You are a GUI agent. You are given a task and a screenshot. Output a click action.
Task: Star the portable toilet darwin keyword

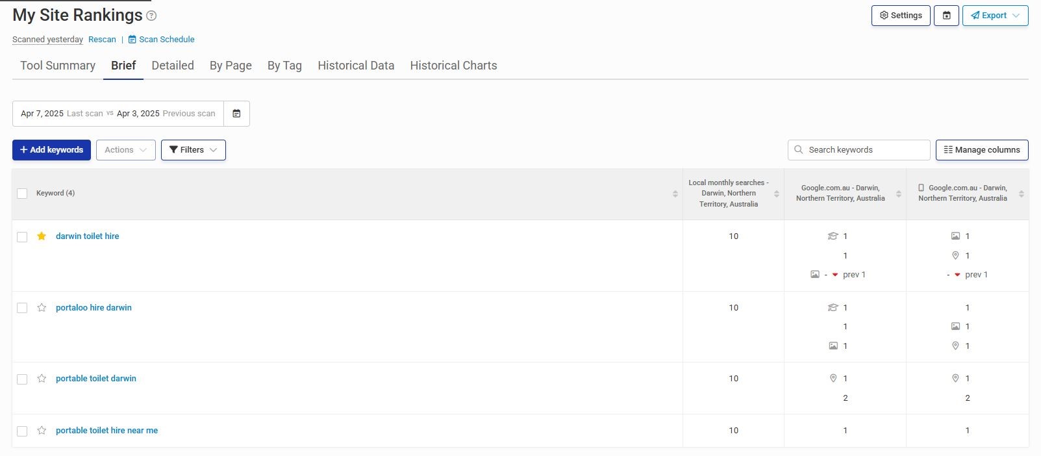(42, 379)
